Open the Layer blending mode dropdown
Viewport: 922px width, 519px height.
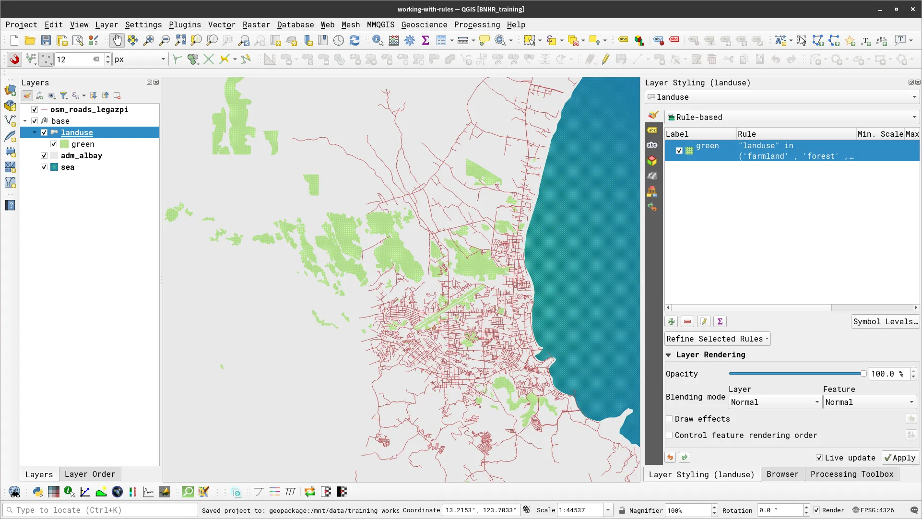[x=774, y=402]
